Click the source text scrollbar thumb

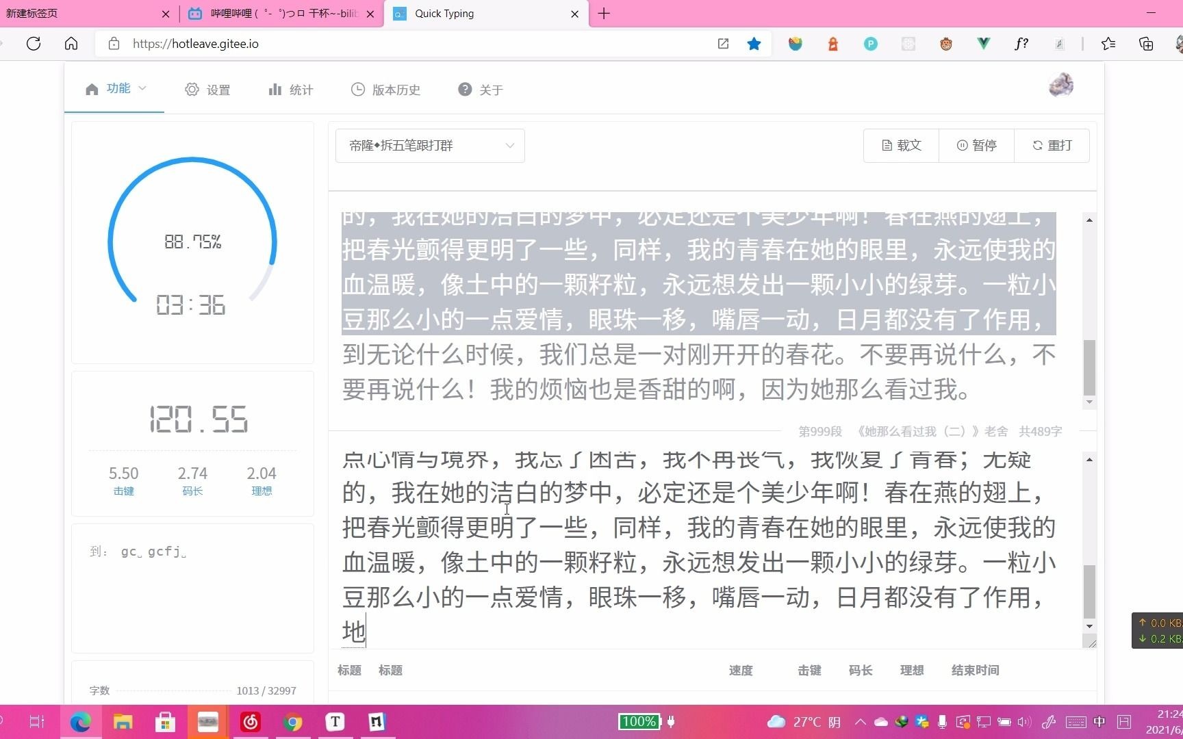coord(1089,367)
